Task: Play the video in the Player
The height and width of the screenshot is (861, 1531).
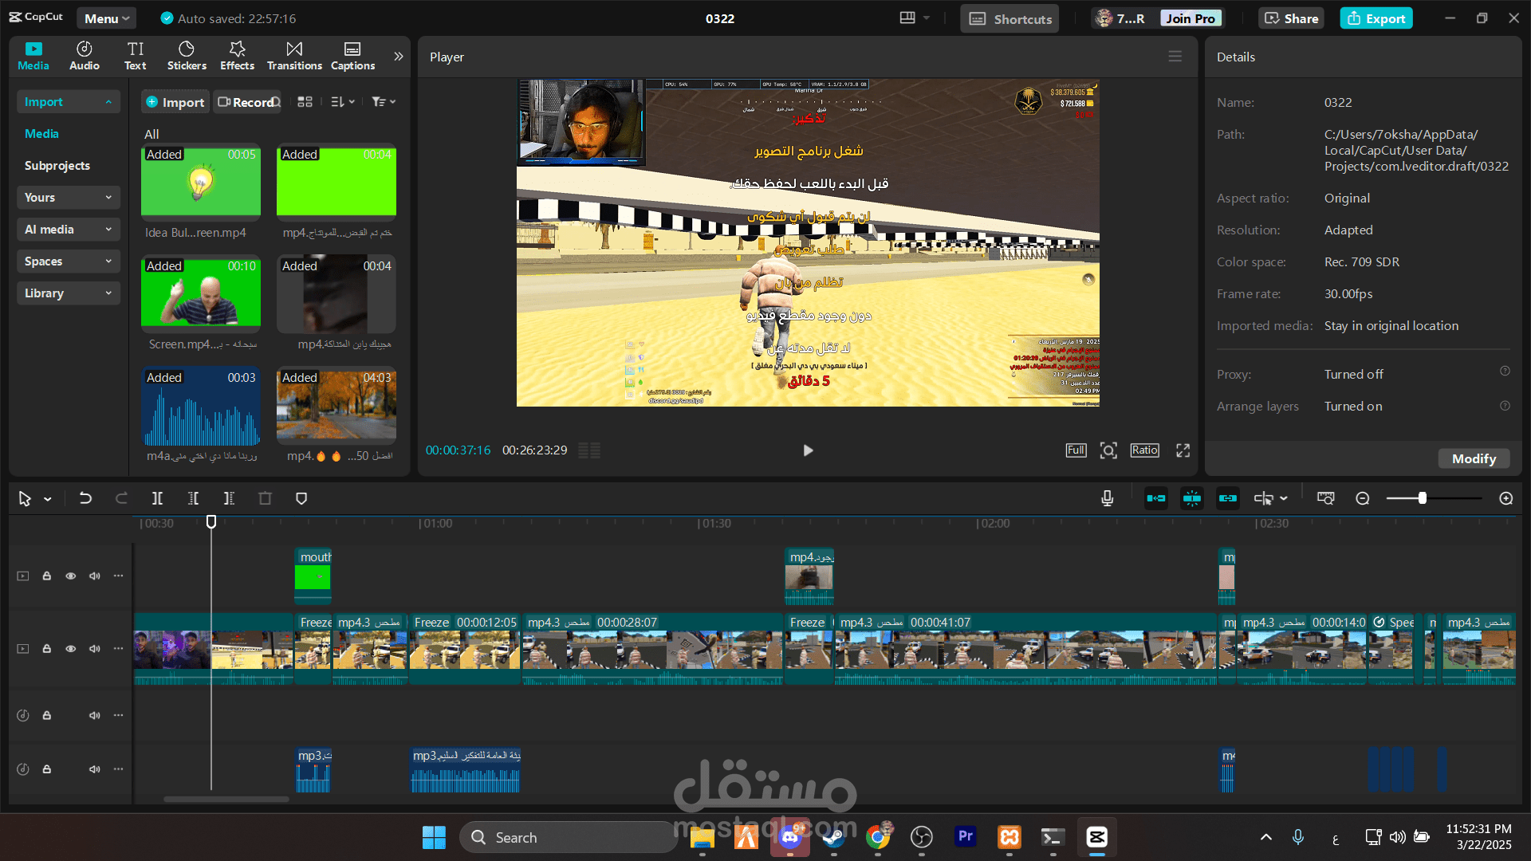Action: pyautogui.click(x=808, y=450)
